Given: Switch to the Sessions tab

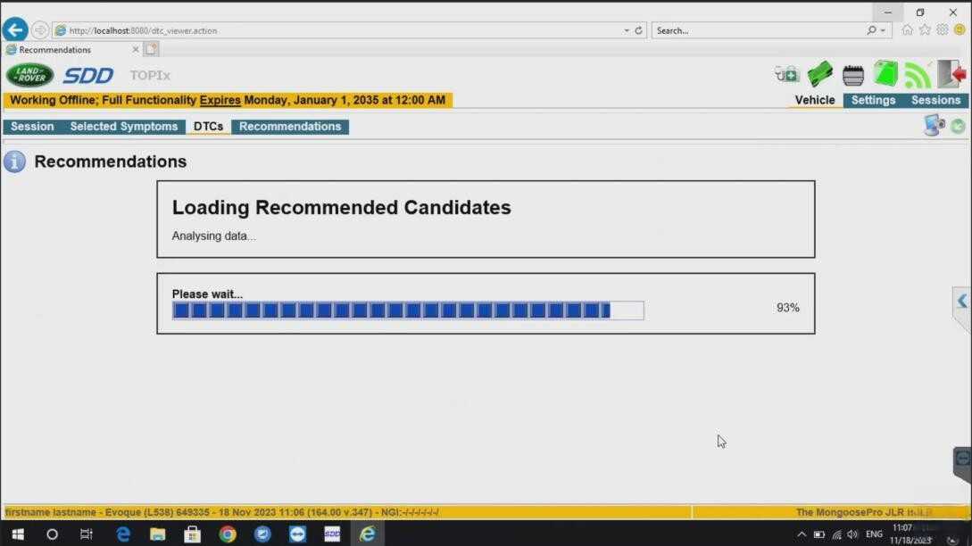Looking at the screenshot, I should tap(935, 100).
